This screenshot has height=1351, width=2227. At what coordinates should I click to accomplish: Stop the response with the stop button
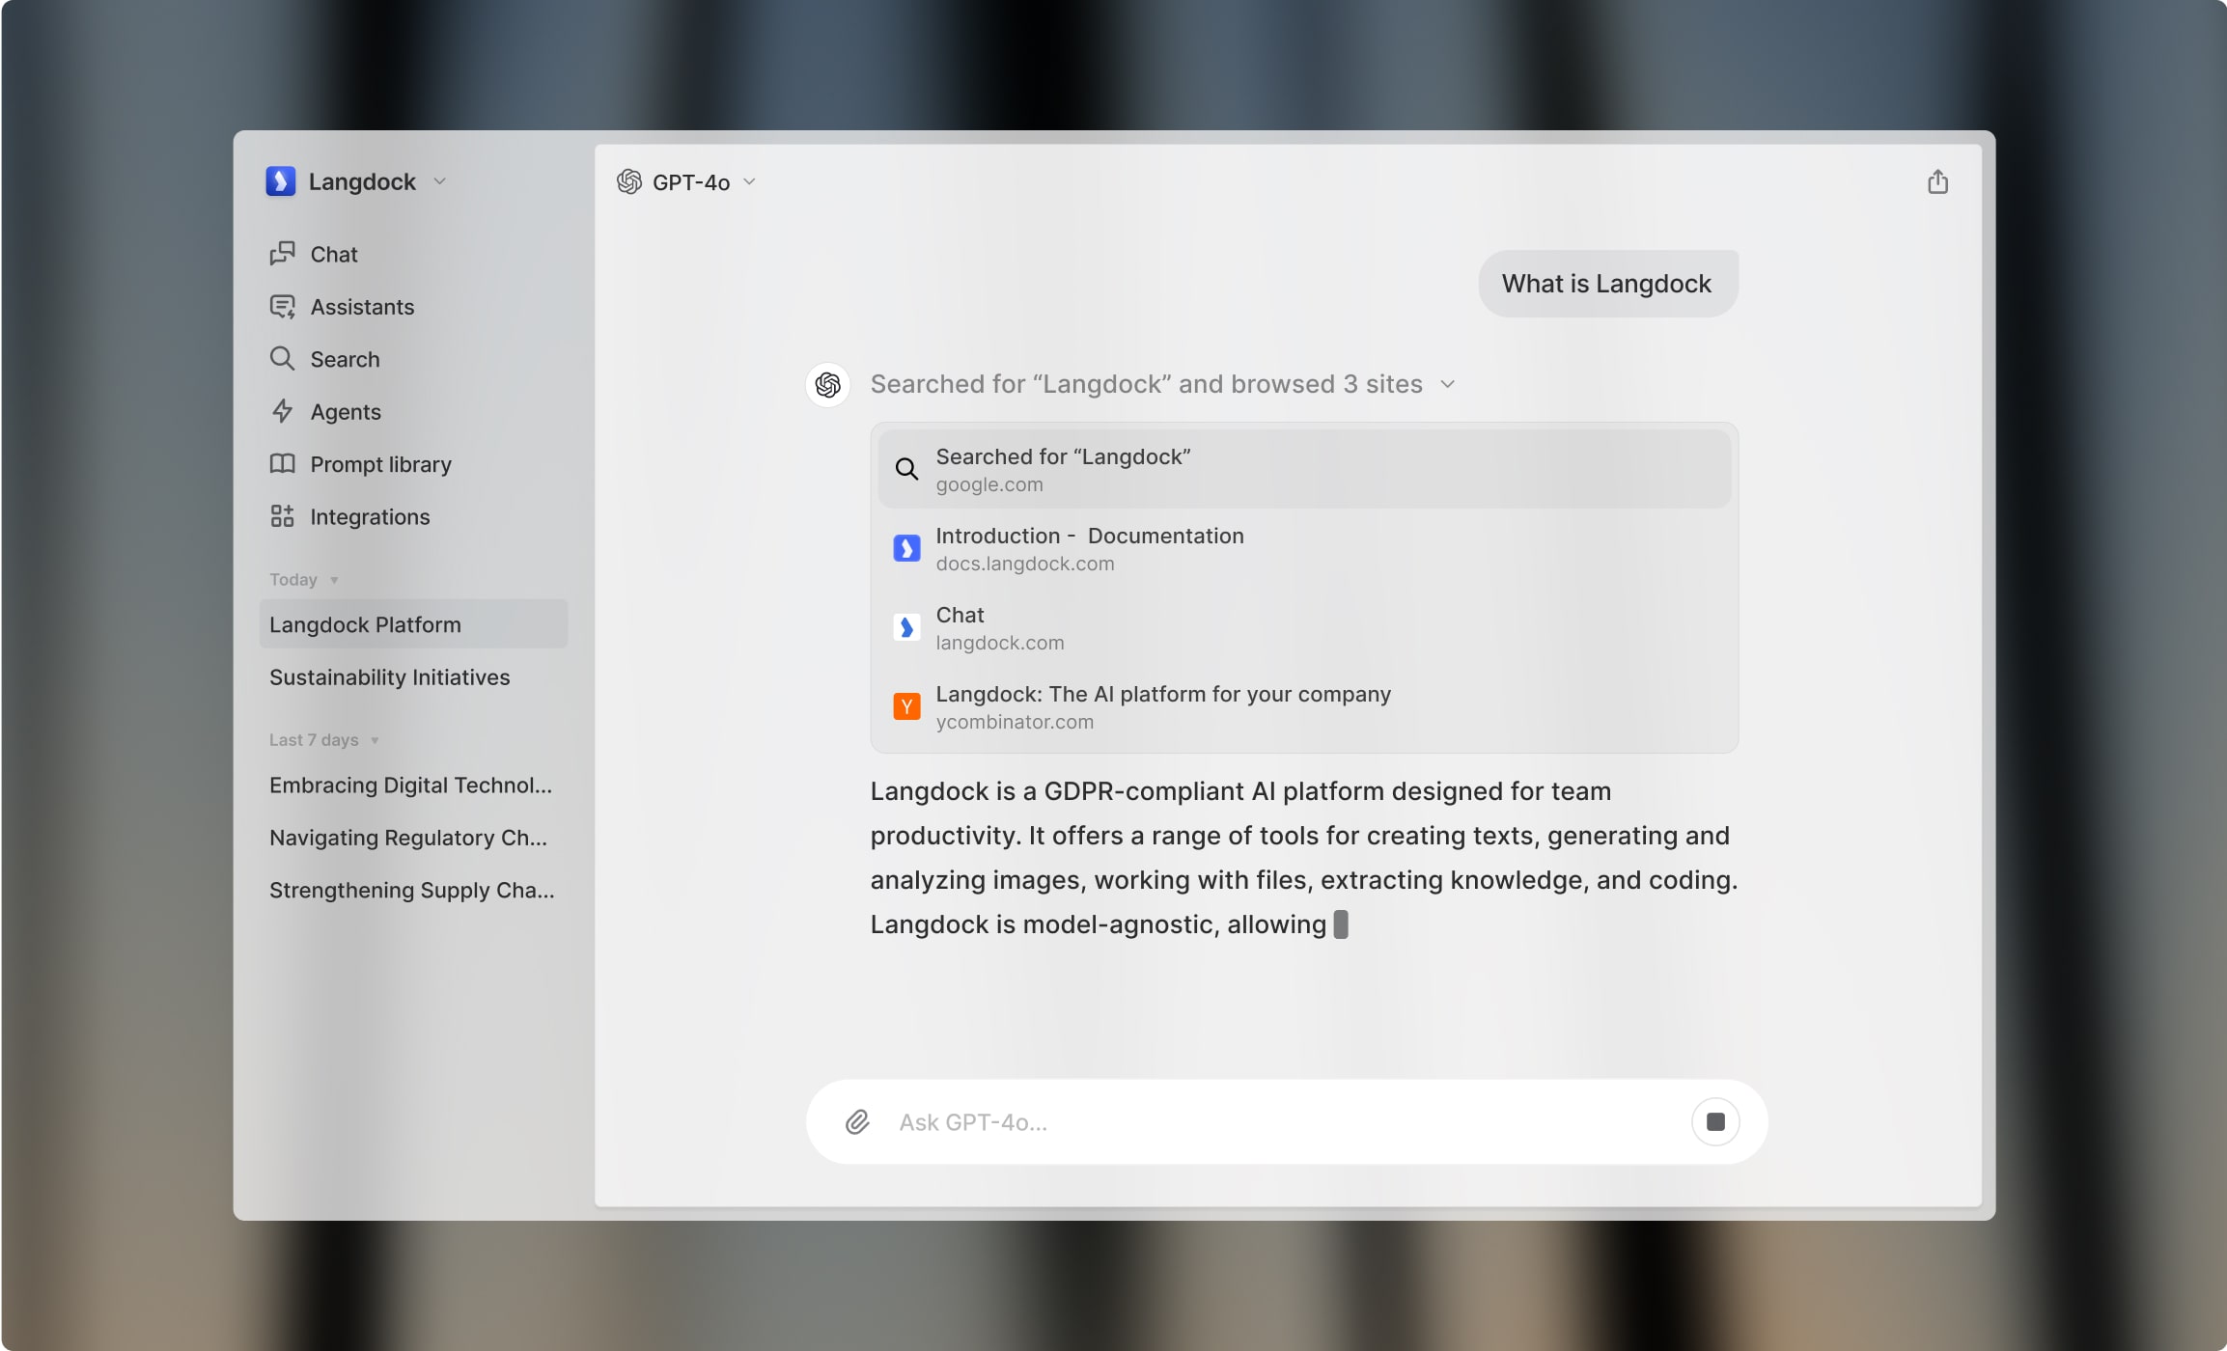[1715, 1122]
